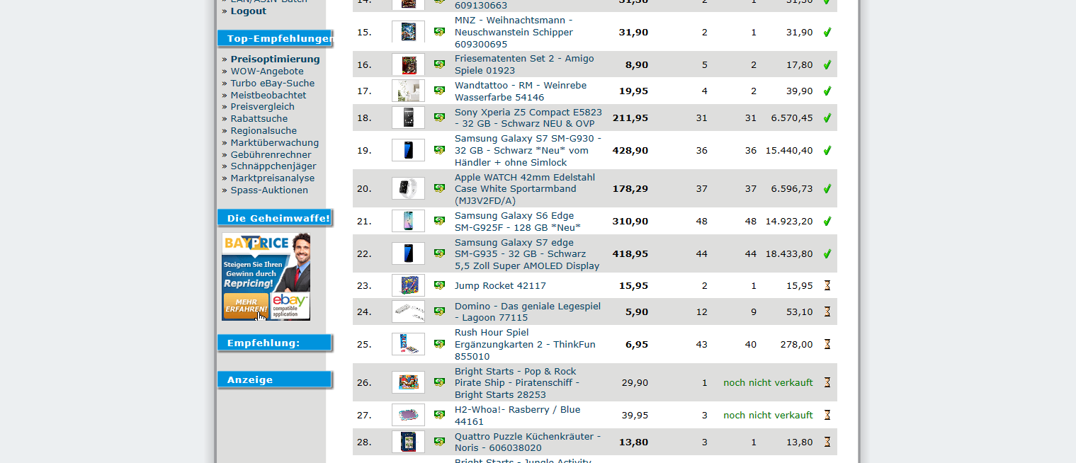
Task: Click the price 178,29 in the Apple WATCH row
Action: click(x=630, y=189)
